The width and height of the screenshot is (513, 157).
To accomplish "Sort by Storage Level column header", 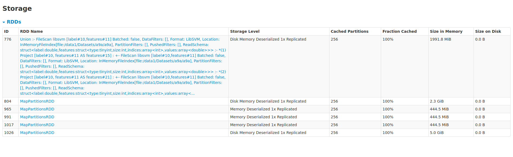I will [245, 31].
